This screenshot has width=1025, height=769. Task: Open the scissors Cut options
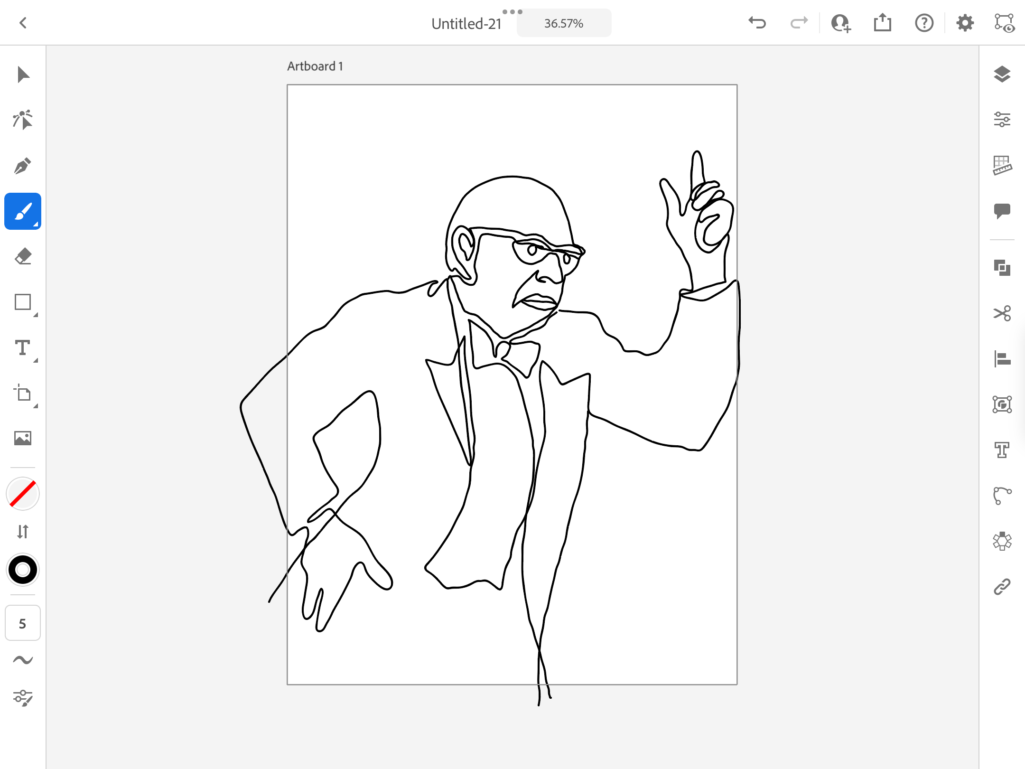point(1002,313)
